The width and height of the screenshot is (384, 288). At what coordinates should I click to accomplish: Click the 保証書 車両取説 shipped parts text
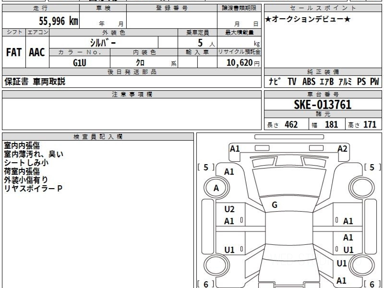pyautogui.click(x=35, y=82)
